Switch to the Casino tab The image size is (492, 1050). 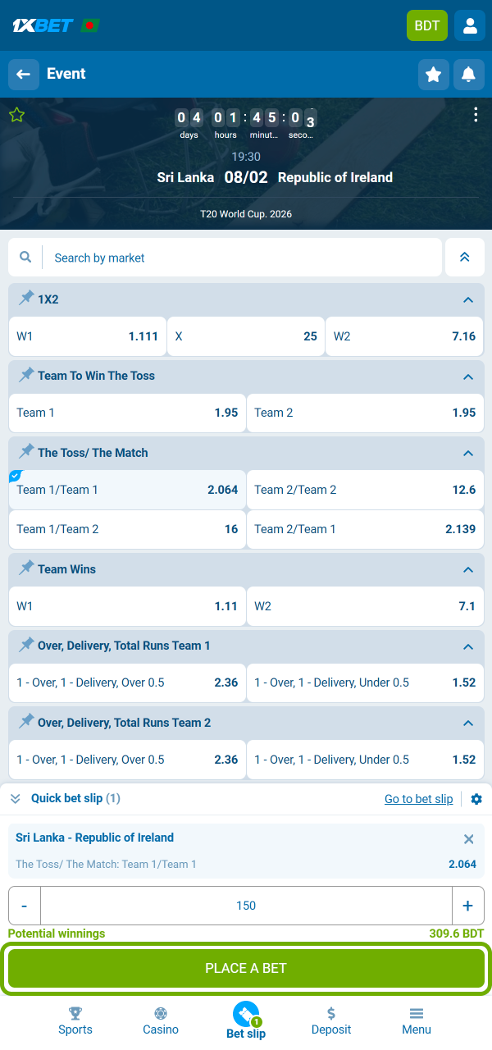click(x=161, y=1020)
